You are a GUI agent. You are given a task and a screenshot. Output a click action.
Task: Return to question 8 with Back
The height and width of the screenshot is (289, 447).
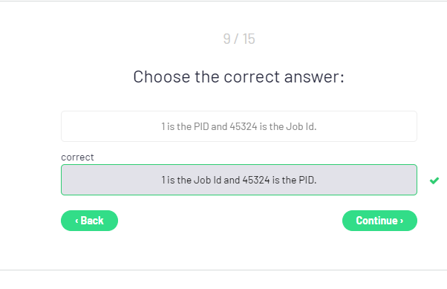click(89, 221)
